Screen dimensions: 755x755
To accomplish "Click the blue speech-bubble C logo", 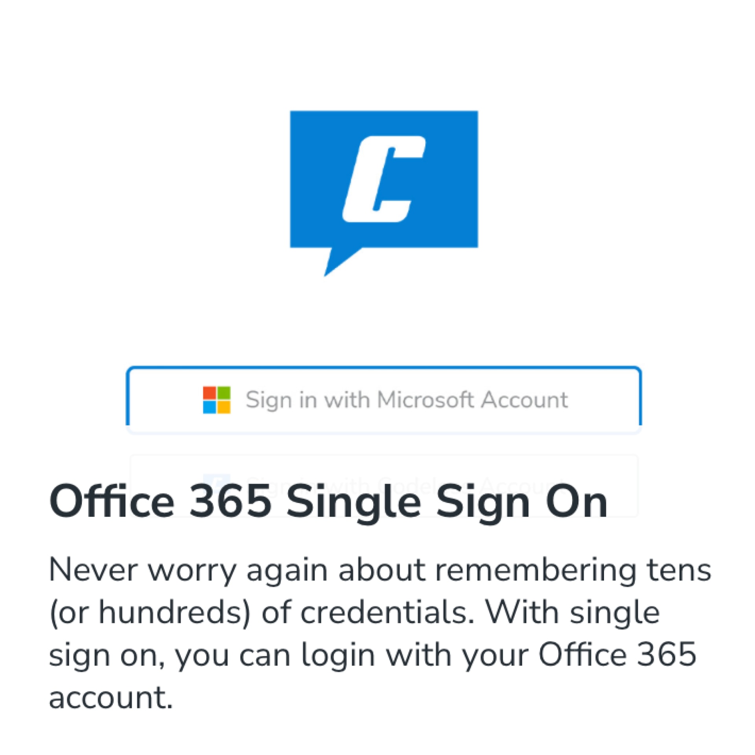I will click(x=384, y=193).
